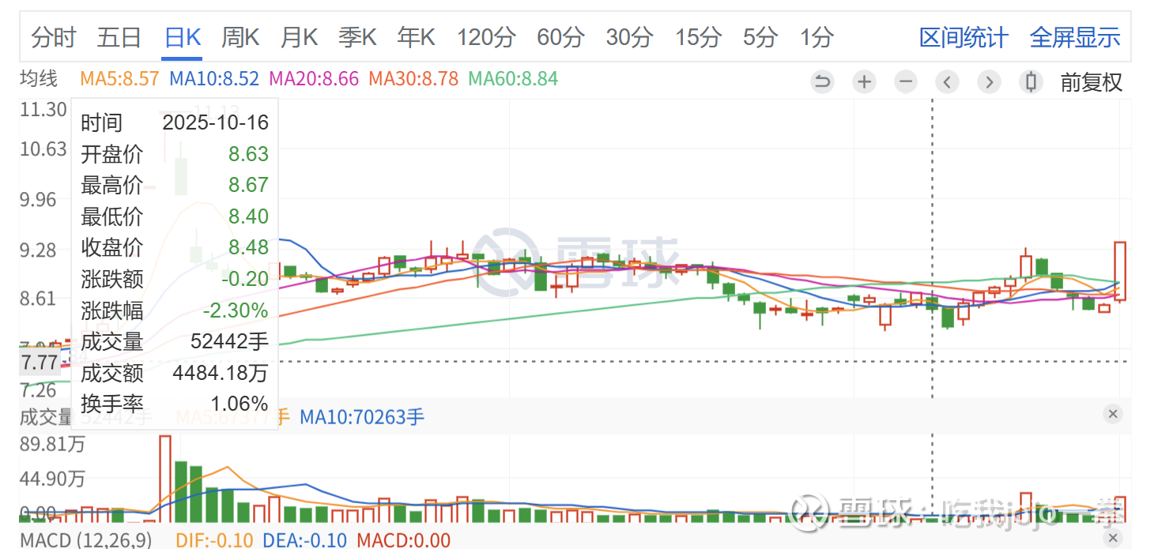Click the MA30:8.78 legend label
The width and height of the screenshot is (1158, 549).
(413, 79)
